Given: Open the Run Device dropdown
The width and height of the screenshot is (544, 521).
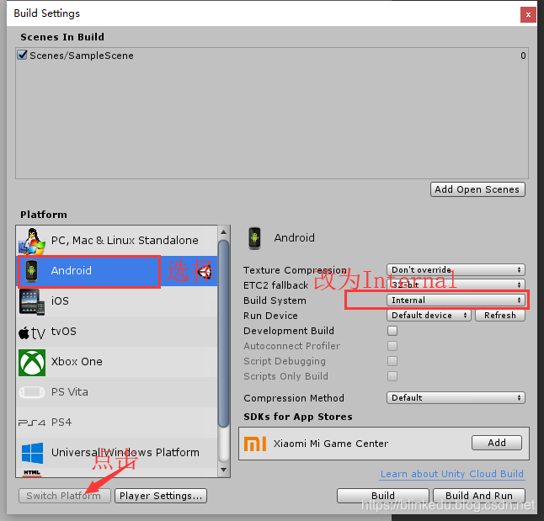Looking at the screenshot, I should pyautogui.click(x=429, y=316).
